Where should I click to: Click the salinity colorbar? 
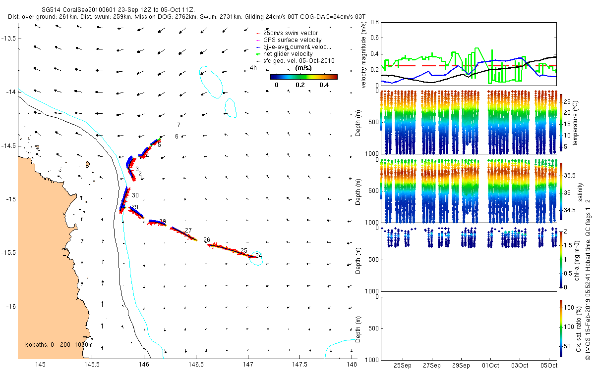[x=561, y=191]
